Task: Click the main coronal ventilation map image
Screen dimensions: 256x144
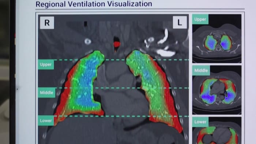Action: 113,79
